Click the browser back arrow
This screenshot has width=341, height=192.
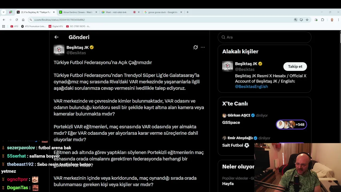point(4,20)
